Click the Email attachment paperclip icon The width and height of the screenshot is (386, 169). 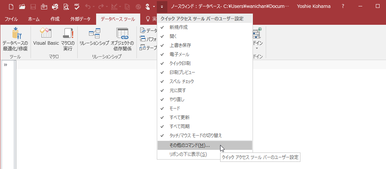[44, 7]
